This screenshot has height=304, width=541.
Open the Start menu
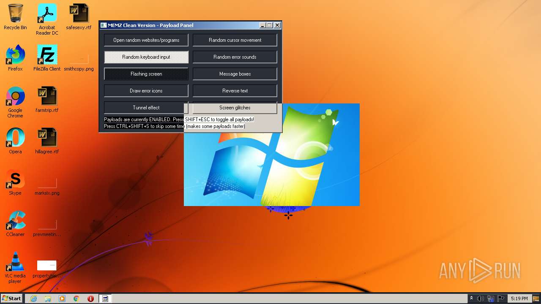click(x=12, y=299)
